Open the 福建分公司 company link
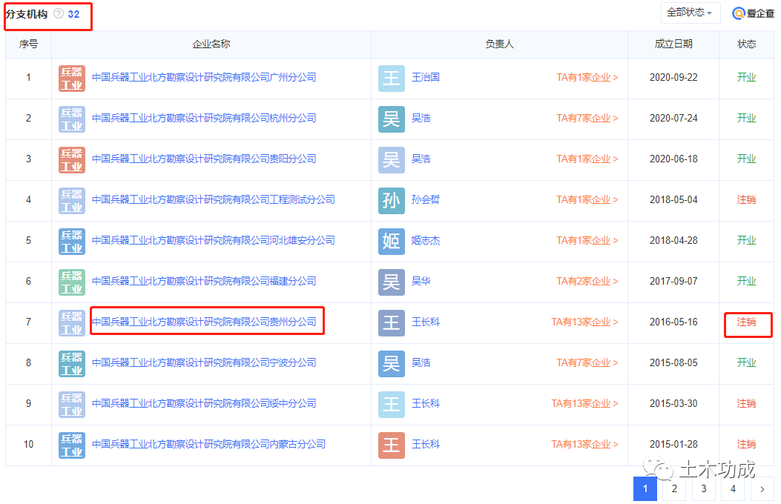Screen dimensions: 781x504 click(x=204, y=281)
